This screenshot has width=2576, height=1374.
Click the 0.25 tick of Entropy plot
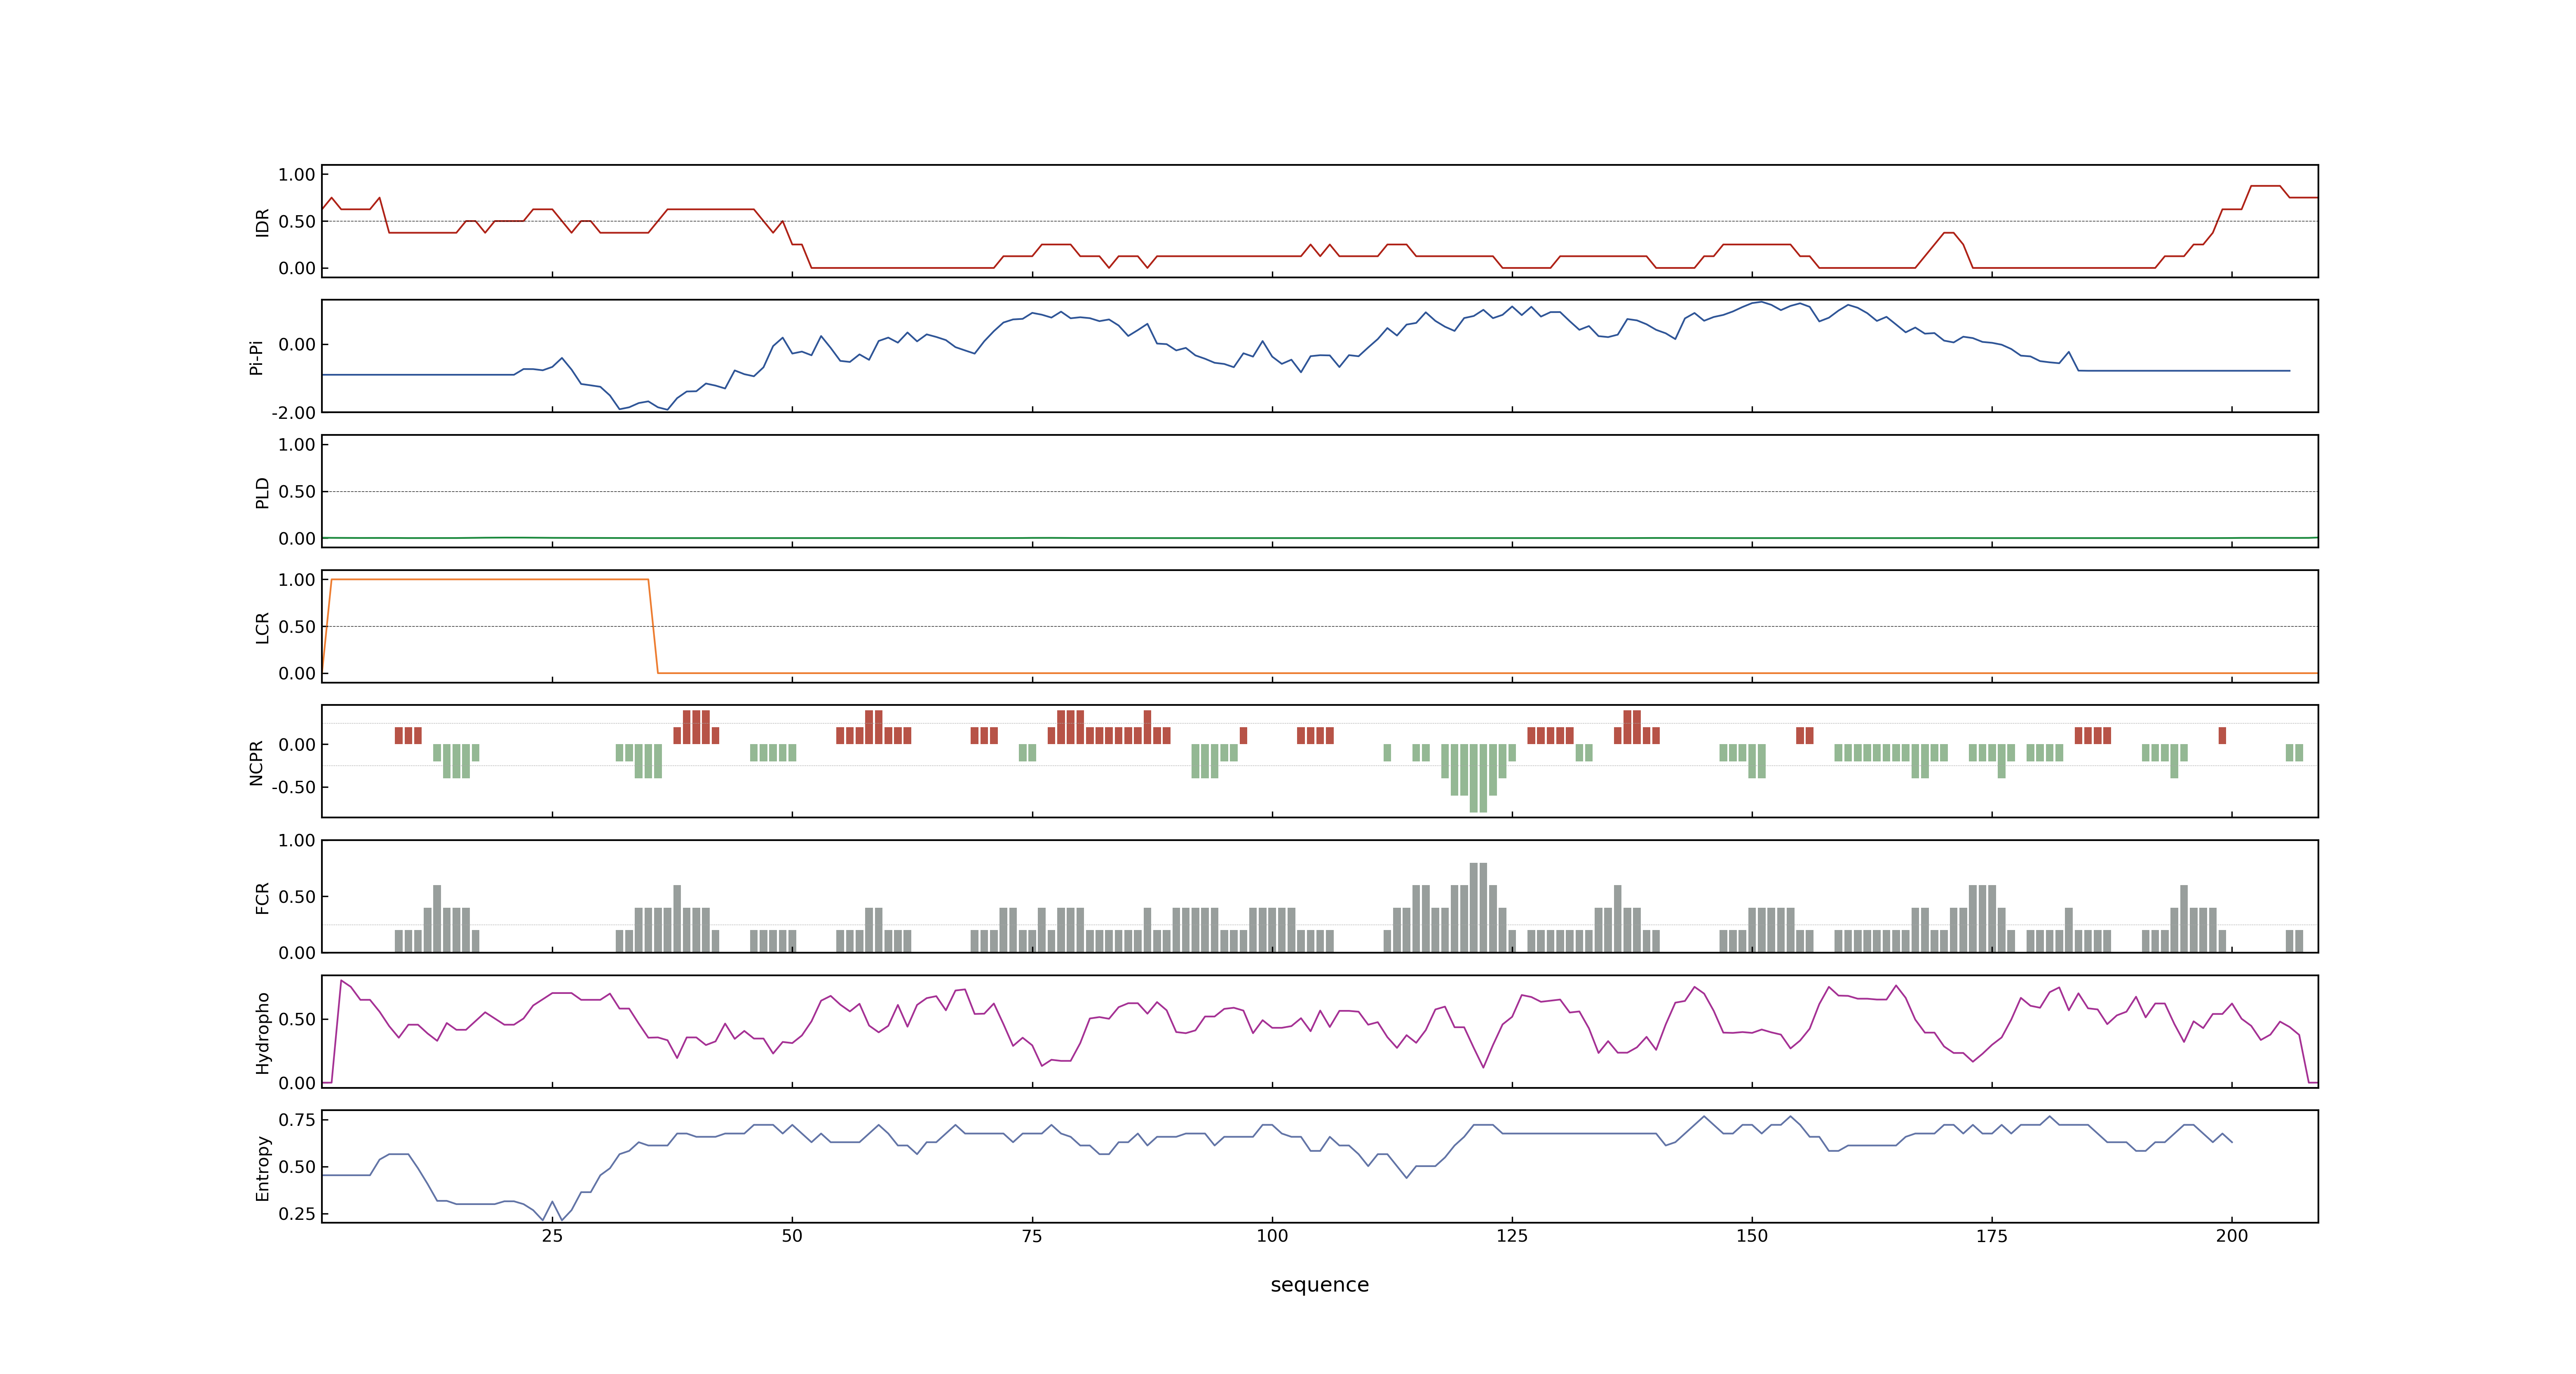click(x=297, y=1214)
